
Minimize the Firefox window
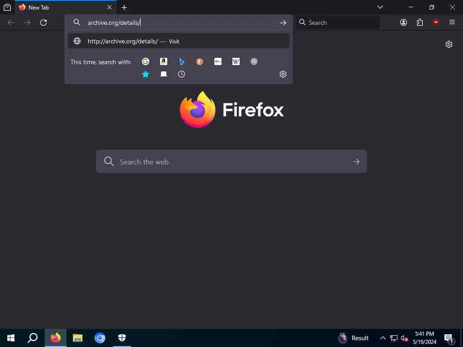pyautogui.click(x=411, y=7)
